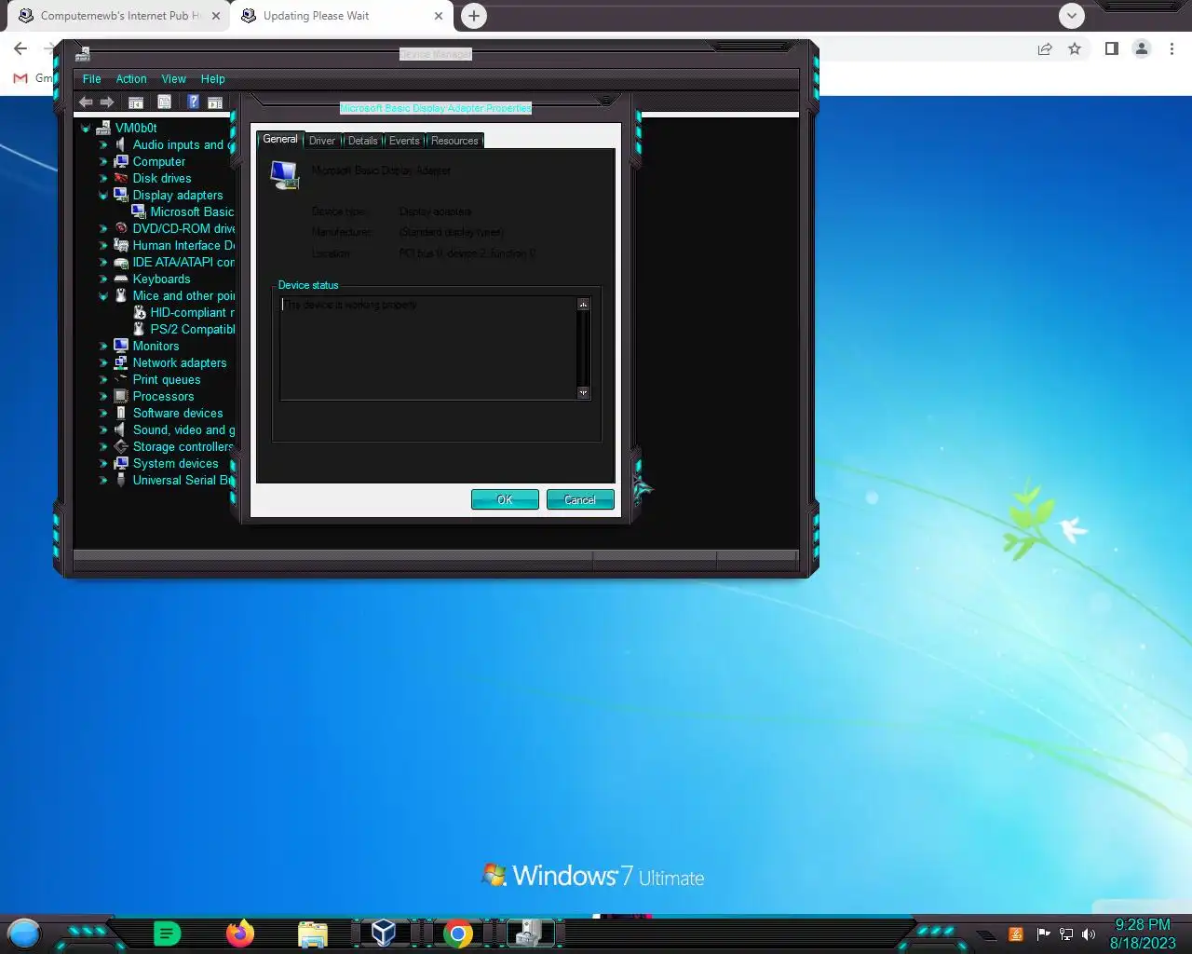1192x954 pixels.
Task: Expand IDE ATA/ATAPI controllers
Action: 103,262
